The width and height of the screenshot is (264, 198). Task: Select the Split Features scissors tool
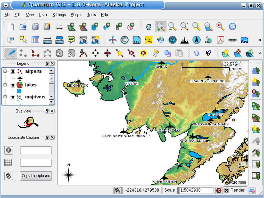tap(83, 53)
